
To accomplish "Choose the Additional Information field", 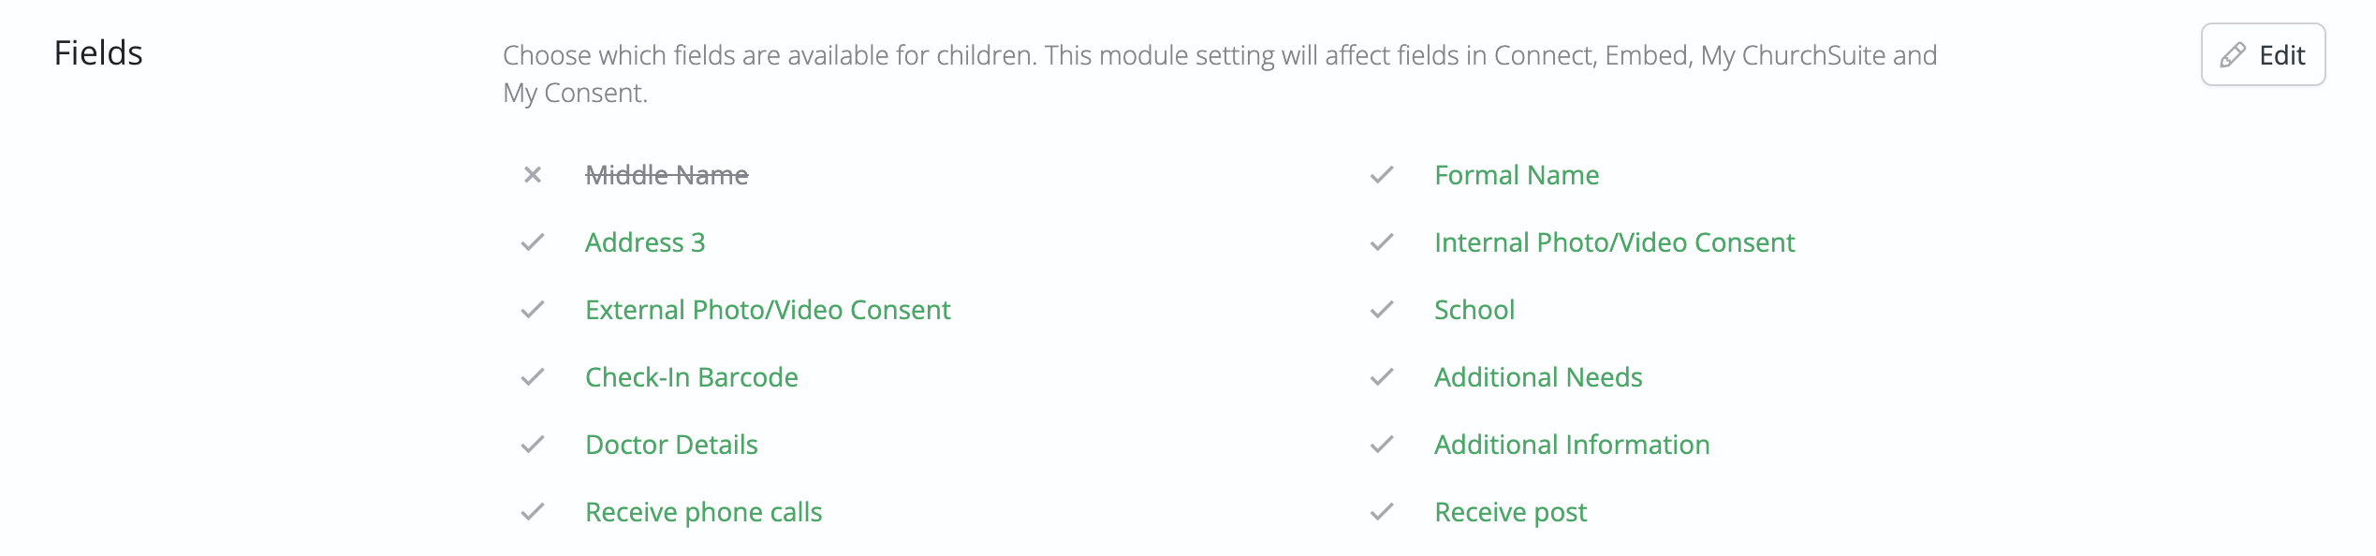I will coord(1572,445).
